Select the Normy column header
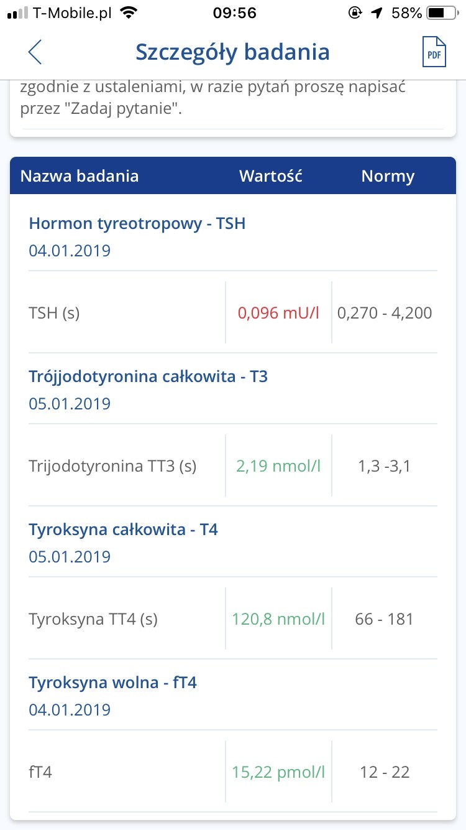This screenshot has height=830, width=466. [x=388, y=176]
